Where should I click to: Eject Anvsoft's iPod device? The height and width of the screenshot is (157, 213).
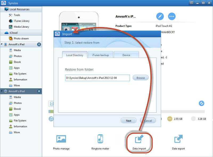39,91
